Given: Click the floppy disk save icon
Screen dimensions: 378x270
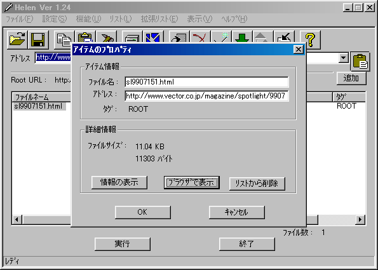Looking at the screenshot, I should 38,39.
